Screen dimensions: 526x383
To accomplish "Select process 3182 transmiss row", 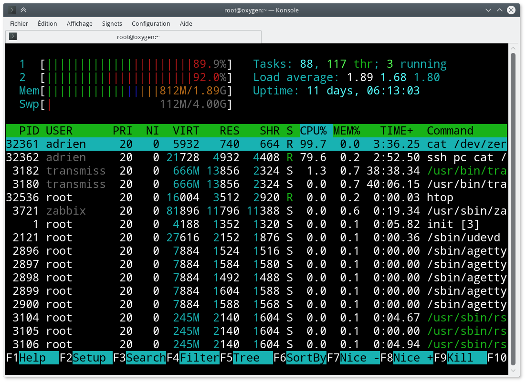I will [256, 171].
